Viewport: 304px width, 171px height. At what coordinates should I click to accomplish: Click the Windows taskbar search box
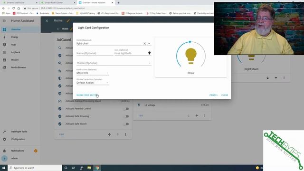coord(35,168)
